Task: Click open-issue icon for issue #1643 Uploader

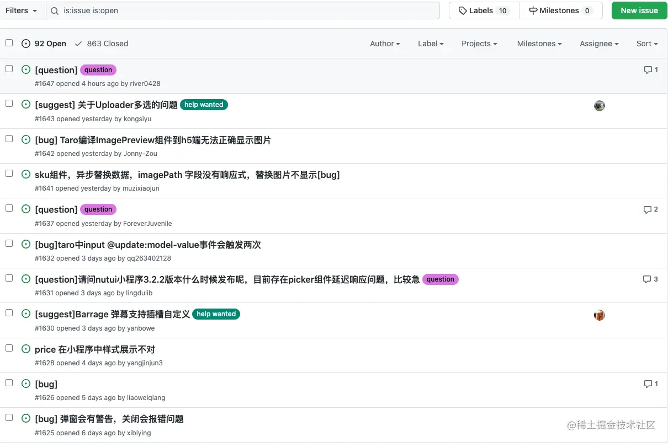Action: point(26,104)
